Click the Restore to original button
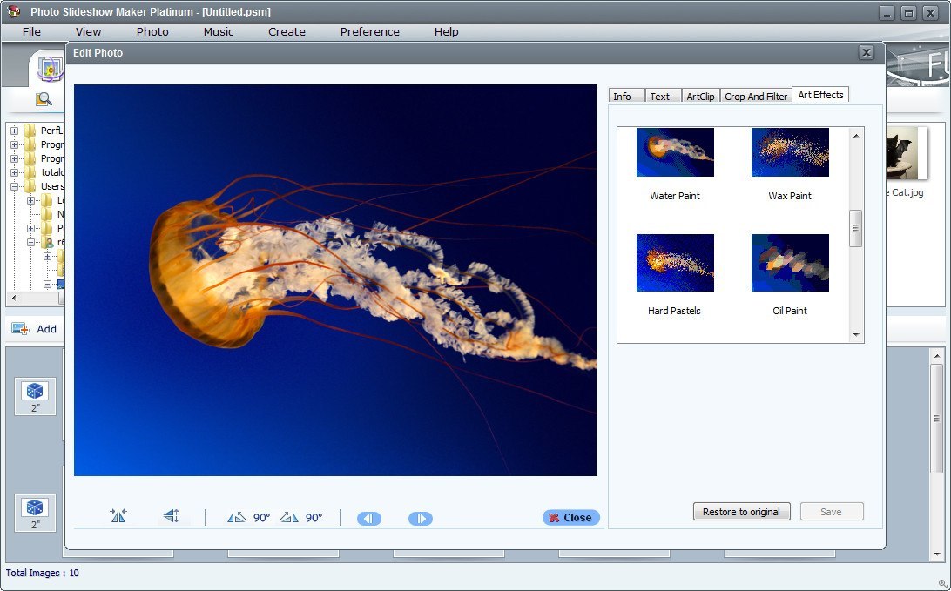This screenshot has height=591, width=951. pyautogui.click(x=741, y=511)
